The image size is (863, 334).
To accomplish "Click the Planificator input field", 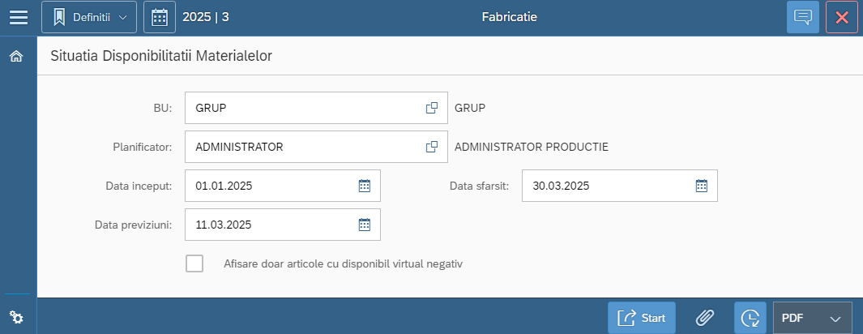I will click(x=304, y=147).
